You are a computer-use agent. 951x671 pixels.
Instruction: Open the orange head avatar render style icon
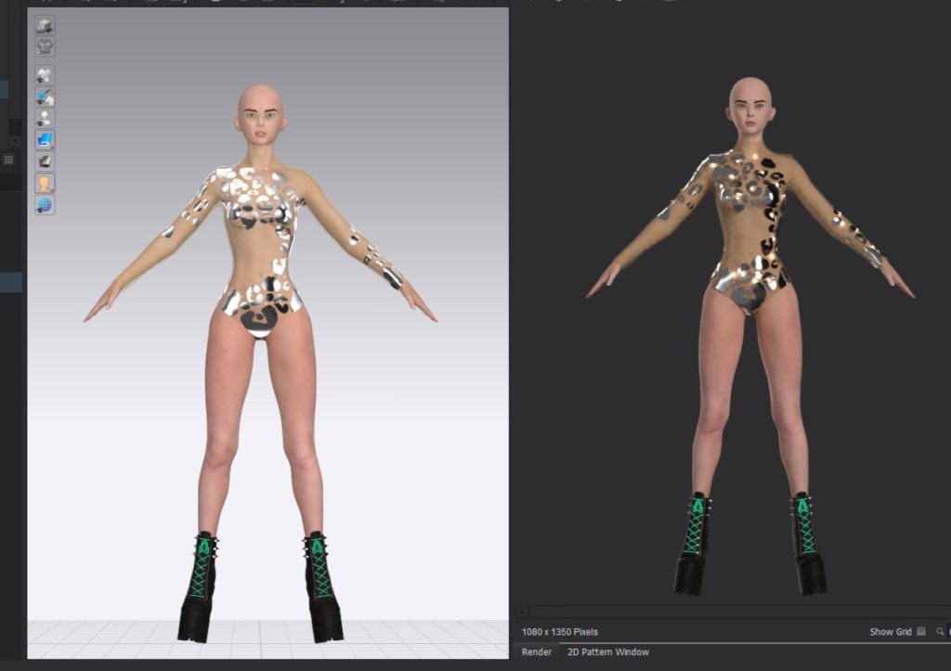click(x=45, y=183)
